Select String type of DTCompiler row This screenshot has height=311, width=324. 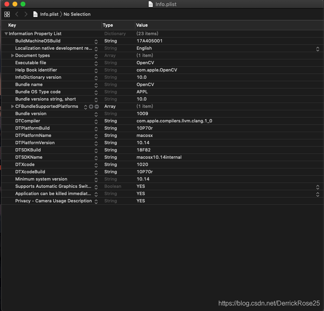tap(110, 121)
